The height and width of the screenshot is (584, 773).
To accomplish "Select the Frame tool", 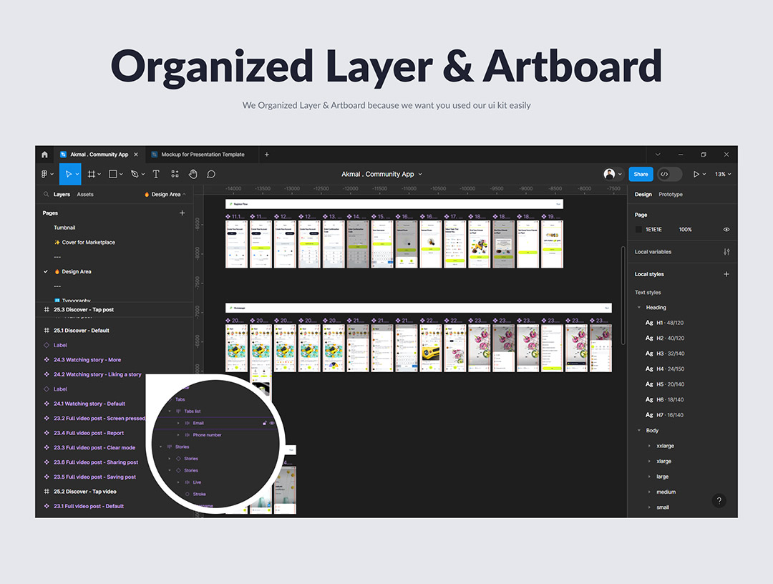I will point(91,174).
